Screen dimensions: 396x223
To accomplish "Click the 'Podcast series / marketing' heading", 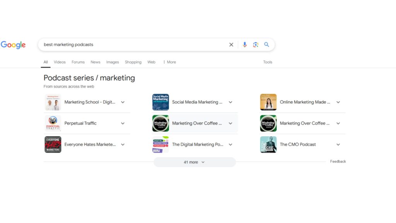I will tap(89, 78).
